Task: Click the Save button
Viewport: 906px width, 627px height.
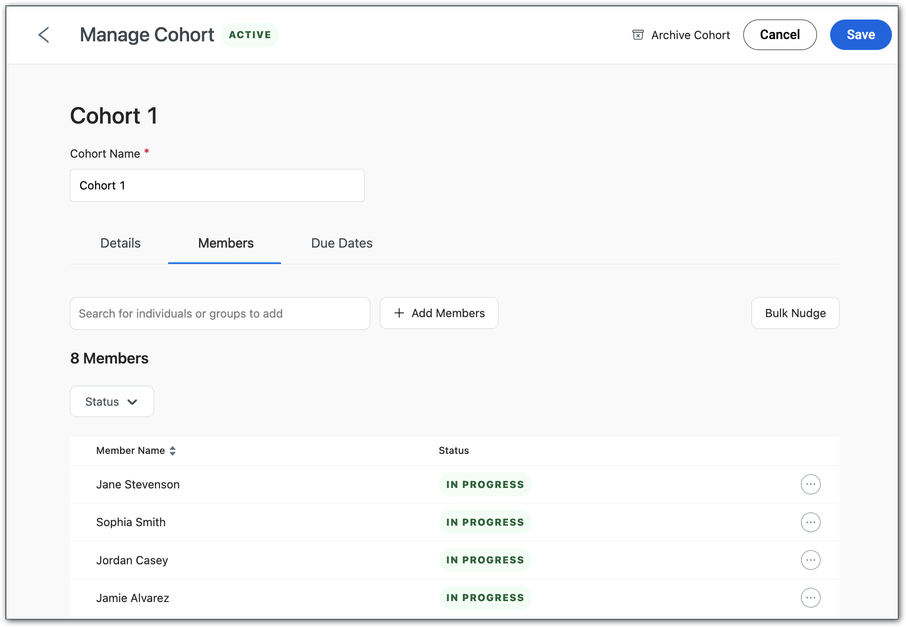Action: [x=860, y=35]
